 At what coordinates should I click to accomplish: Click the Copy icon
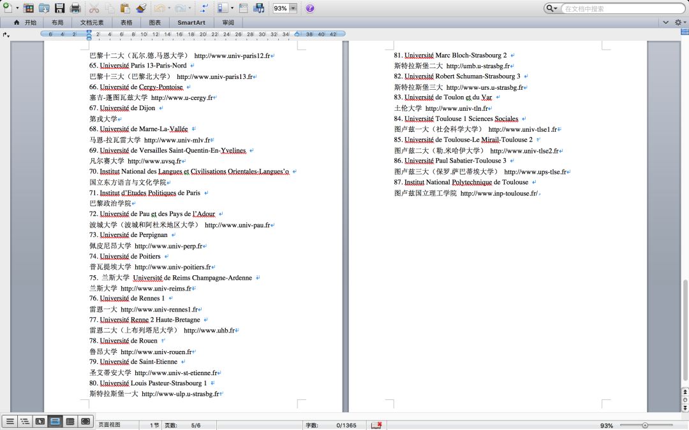(110, 8)
